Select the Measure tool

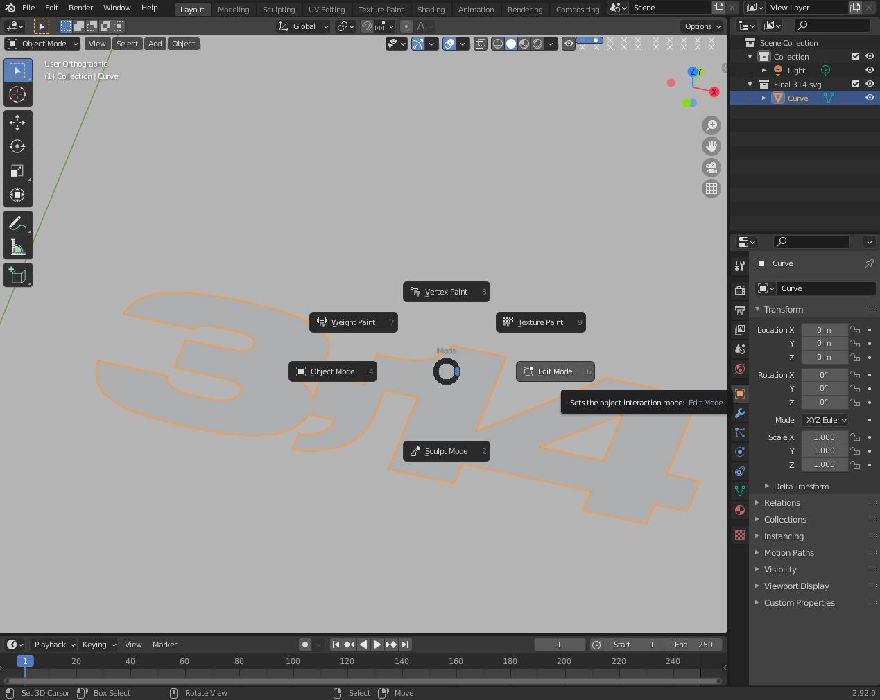pos(18,247)
